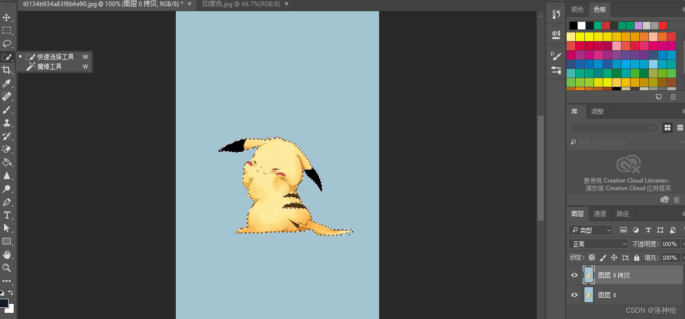685x319 pixels.
Task: Pick the red swatch in top row
Action: 663,25
